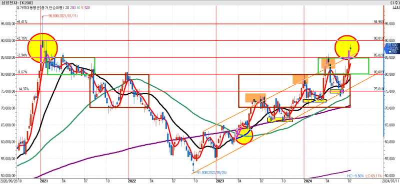This screenshot has height=184, width=400.
Task: Click right-axis price 65,000
Action: pos(390,125)
